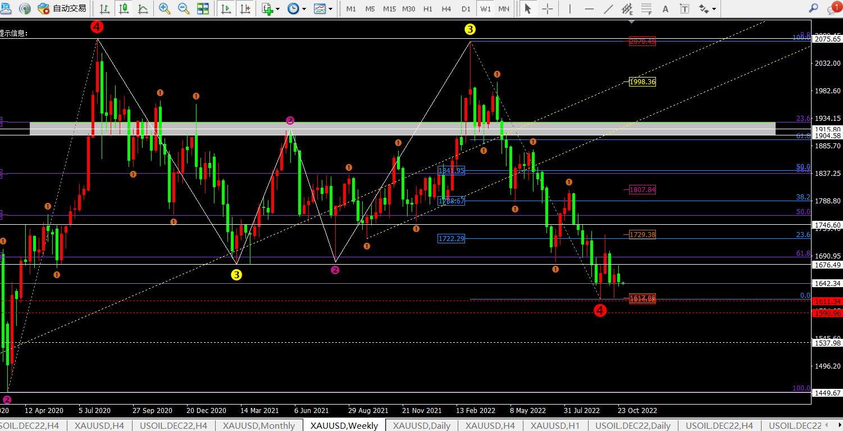Tile chart windows with grid icon
The height and width of the screenshot is (431, 843).
pos(203,8)
